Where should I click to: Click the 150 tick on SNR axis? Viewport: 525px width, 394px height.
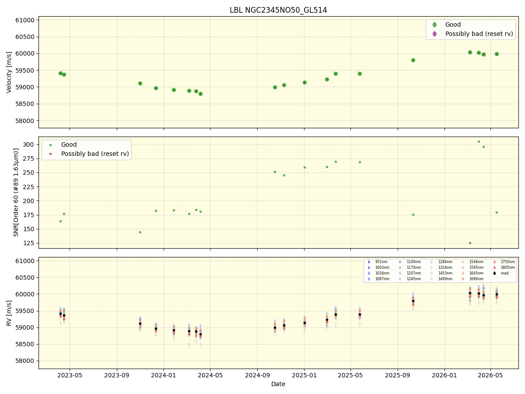(29, 229)
